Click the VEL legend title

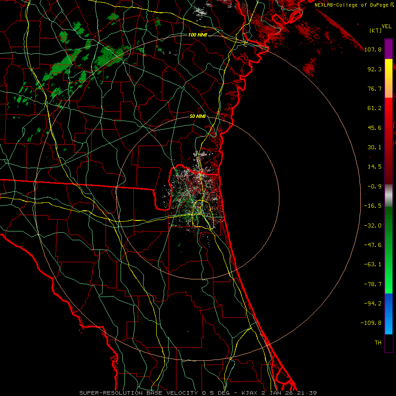(386, 26)
